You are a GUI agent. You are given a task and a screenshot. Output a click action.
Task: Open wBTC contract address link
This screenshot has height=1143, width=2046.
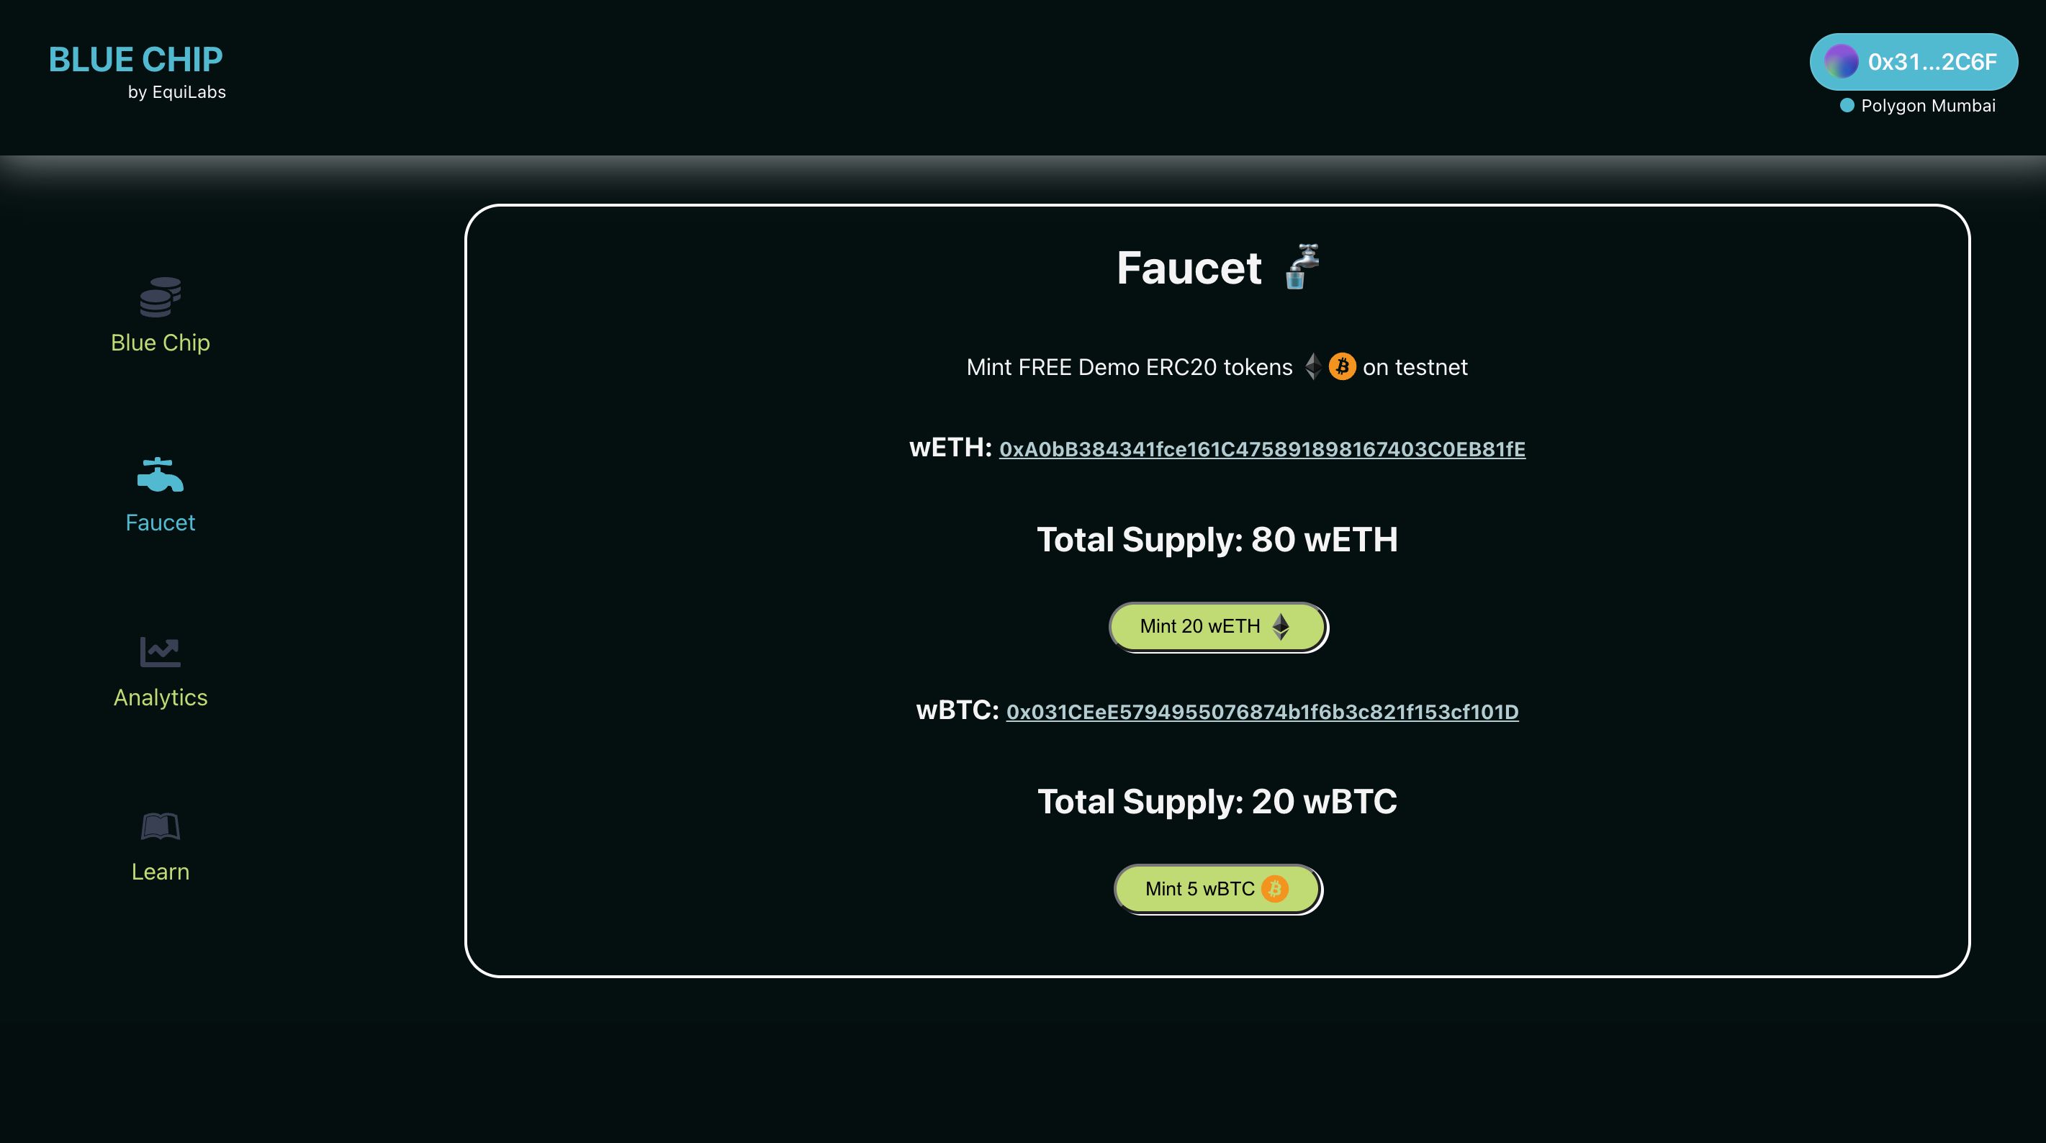[1262, 710]
